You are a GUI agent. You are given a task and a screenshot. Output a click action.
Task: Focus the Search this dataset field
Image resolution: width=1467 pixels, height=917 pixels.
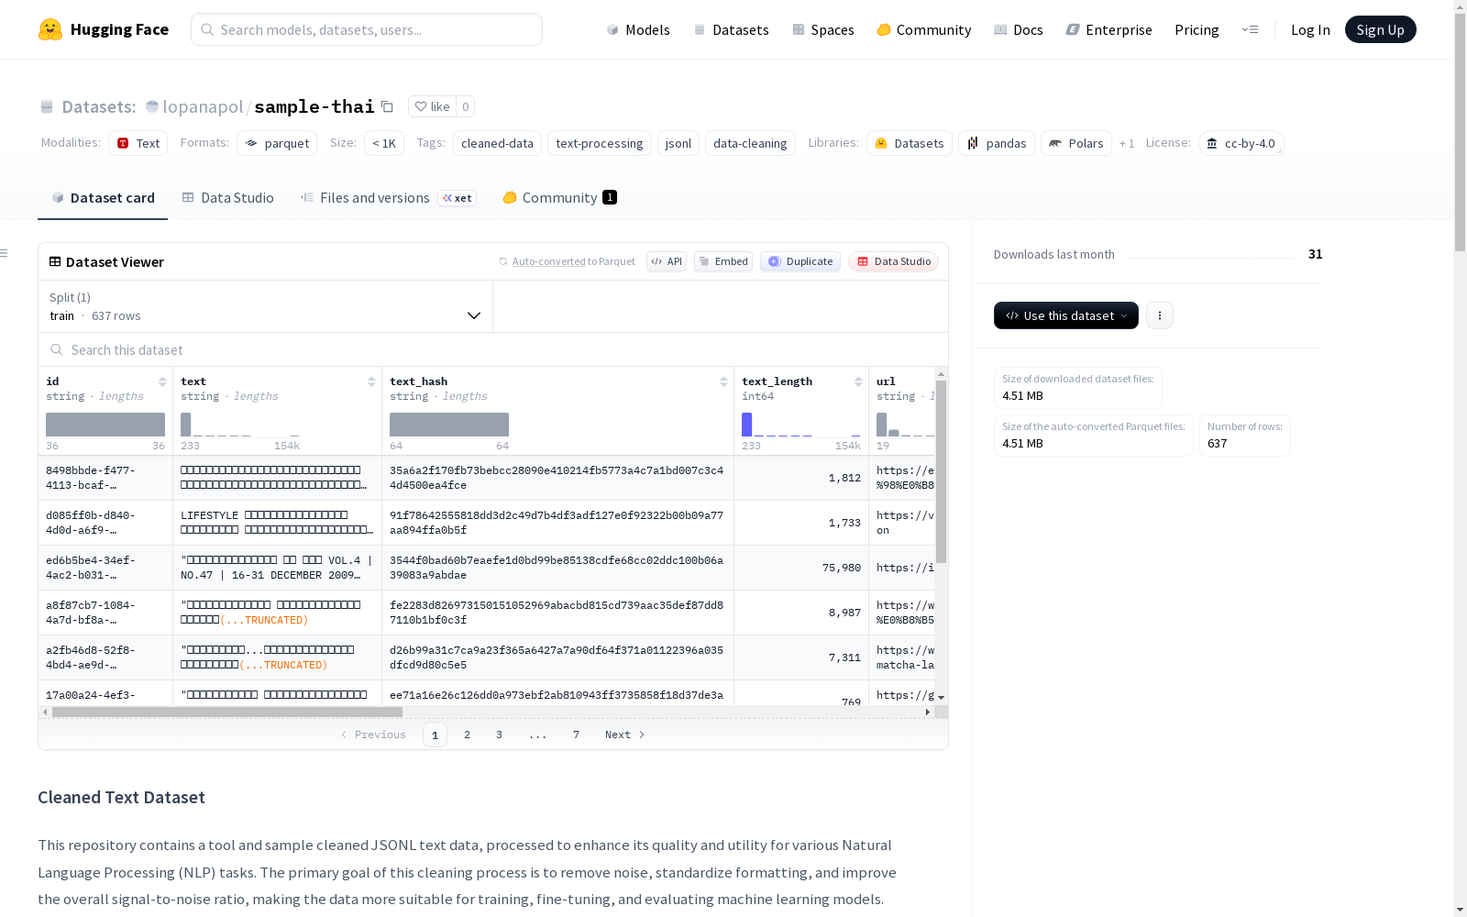coord(493,349)
